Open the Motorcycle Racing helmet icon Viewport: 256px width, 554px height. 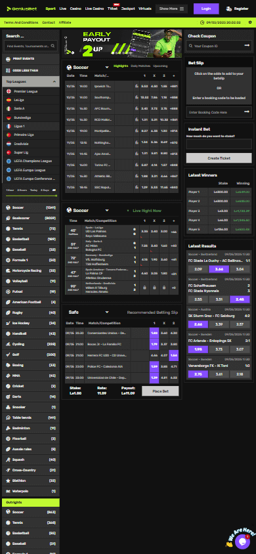(8, 270)
